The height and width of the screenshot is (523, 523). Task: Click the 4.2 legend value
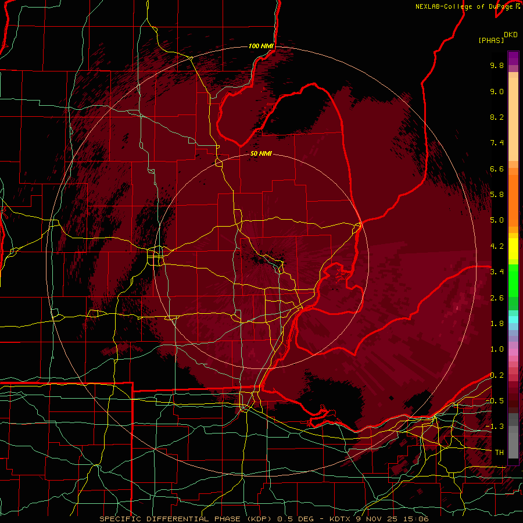click(497, 246)
